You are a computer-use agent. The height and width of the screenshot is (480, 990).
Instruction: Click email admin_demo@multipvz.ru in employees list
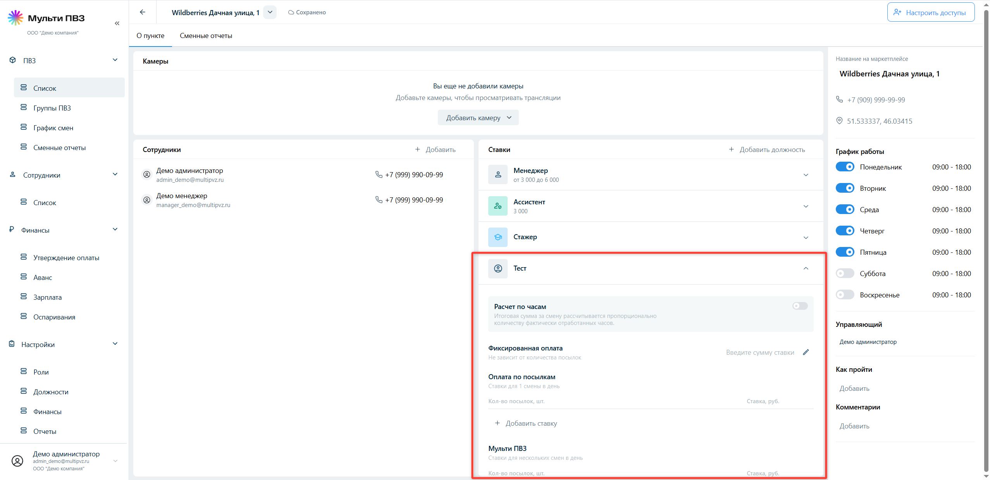[190, 180]
